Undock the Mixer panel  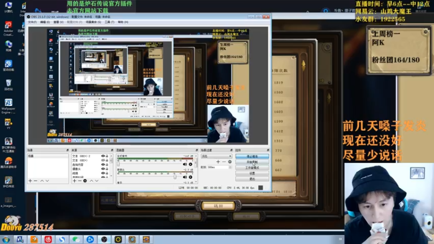(196, 150)
